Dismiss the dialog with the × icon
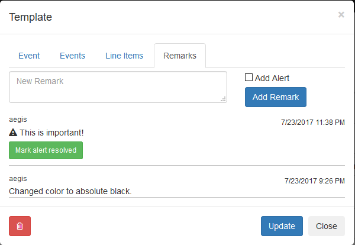 click(341, 15)
